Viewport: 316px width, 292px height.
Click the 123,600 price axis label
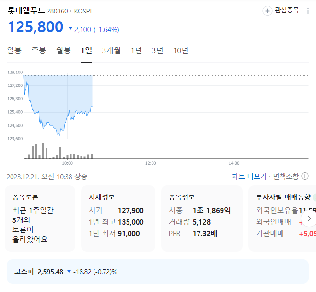coord(15,139)
